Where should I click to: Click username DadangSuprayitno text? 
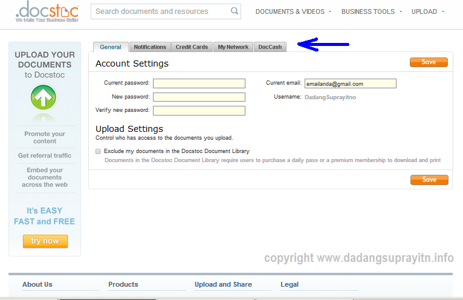tap(330, 97)
